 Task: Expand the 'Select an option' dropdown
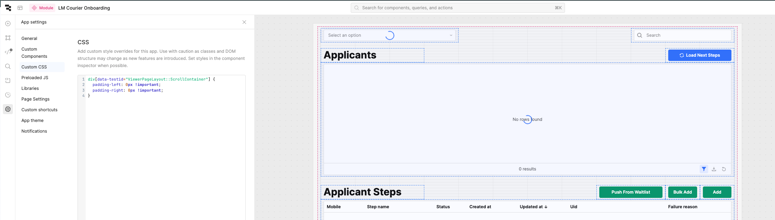click(x=451, y=35)
